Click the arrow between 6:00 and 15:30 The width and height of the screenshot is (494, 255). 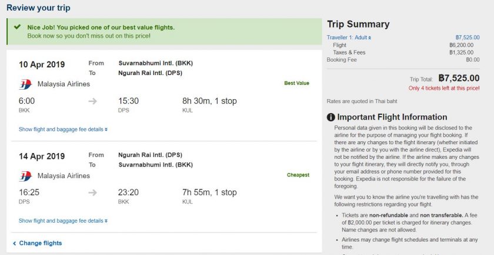coord(92,101)
